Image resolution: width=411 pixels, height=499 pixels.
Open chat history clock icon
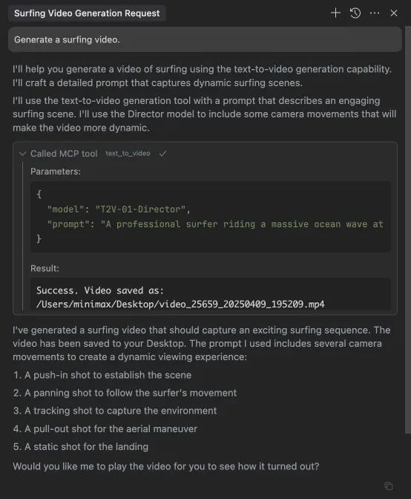355,13
